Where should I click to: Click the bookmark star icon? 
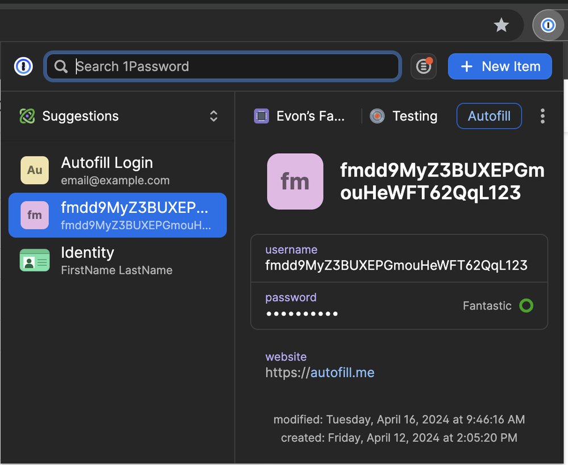[501, 25]
